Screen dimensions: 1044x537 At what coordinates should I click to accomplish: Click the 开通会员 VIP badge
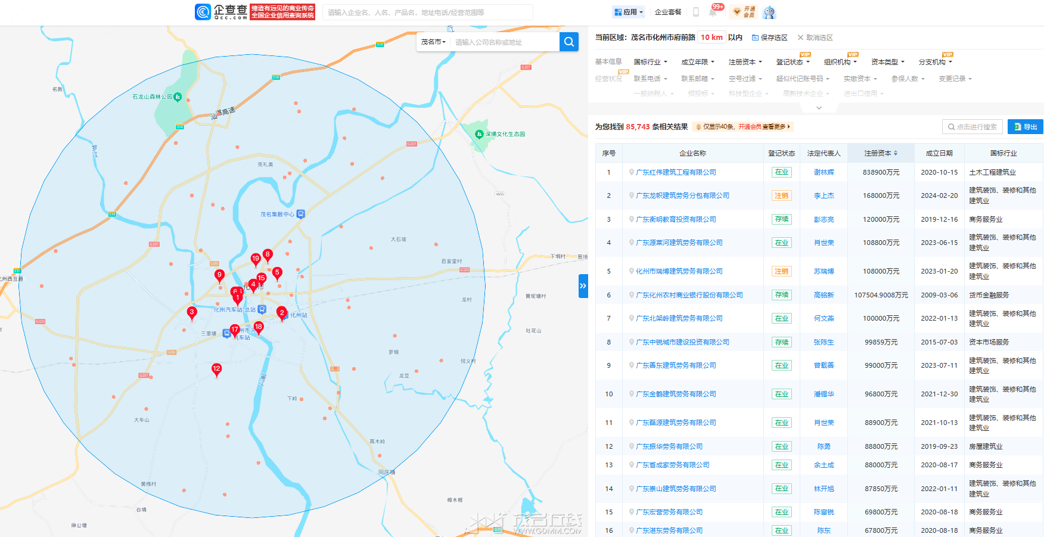744,12
